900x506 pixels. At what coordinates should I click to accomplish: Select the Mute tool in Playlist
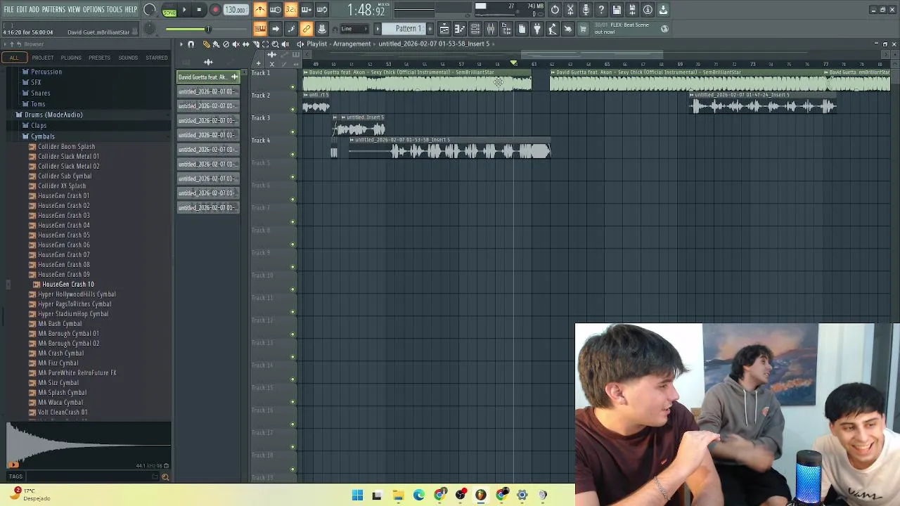tap(236, 44)
